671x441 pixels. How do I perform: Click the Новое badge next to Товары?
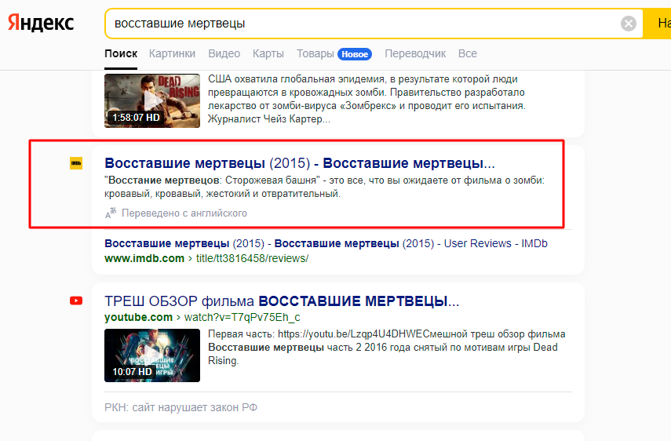point(355,54)
